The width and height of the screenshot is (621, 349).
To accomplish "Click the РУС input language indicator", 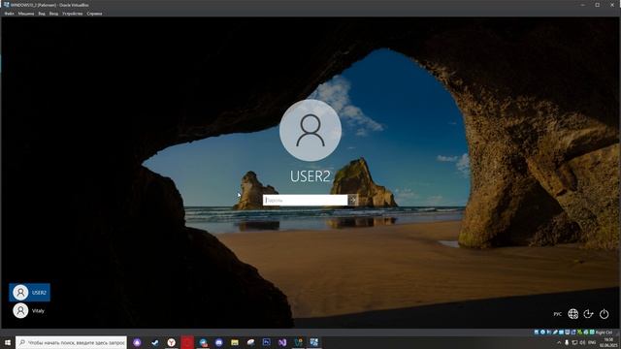I will [x=558, y=314].
